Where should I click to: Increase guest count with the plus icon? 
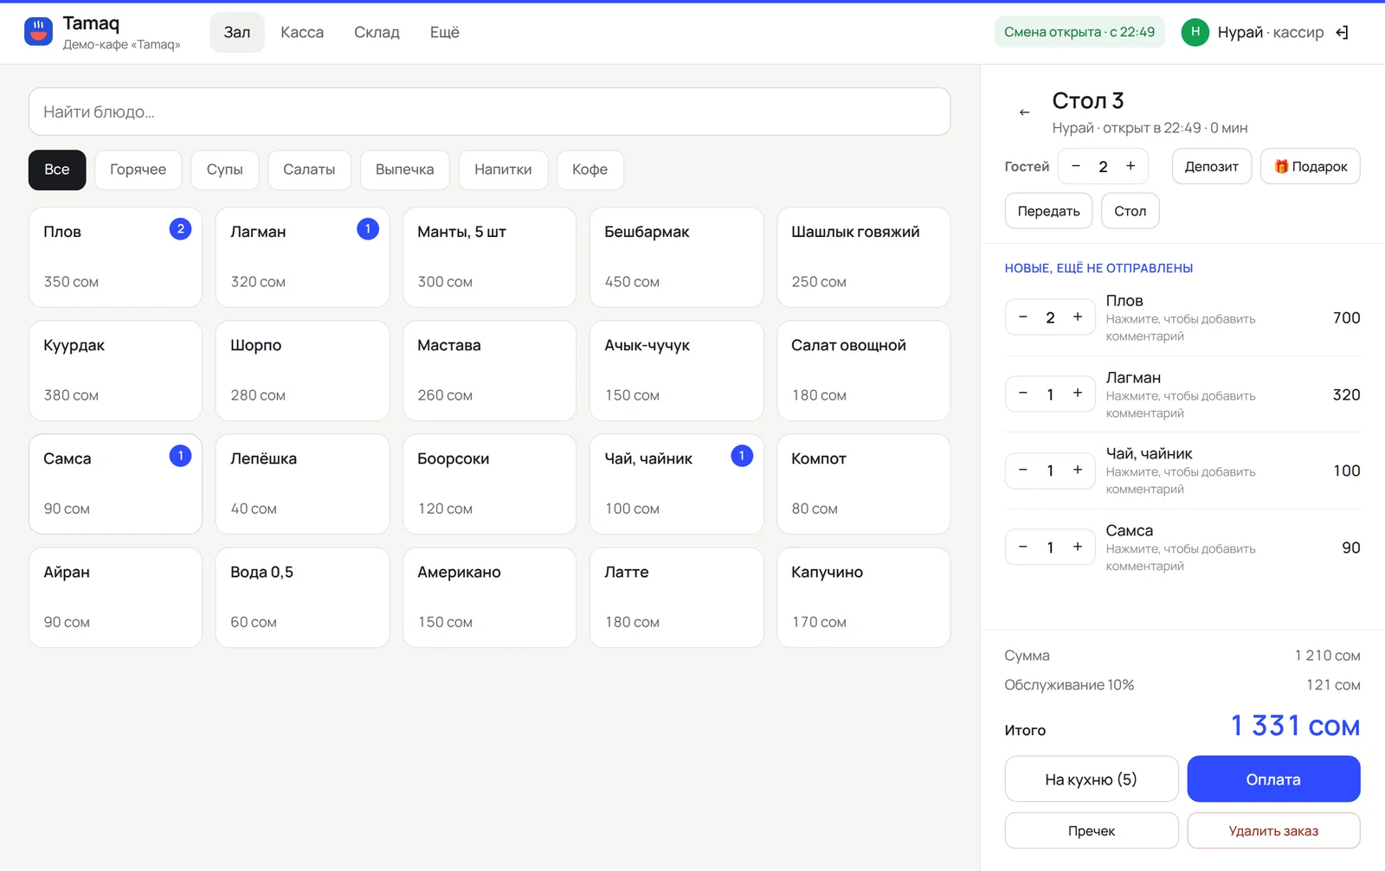(1131, 166)
